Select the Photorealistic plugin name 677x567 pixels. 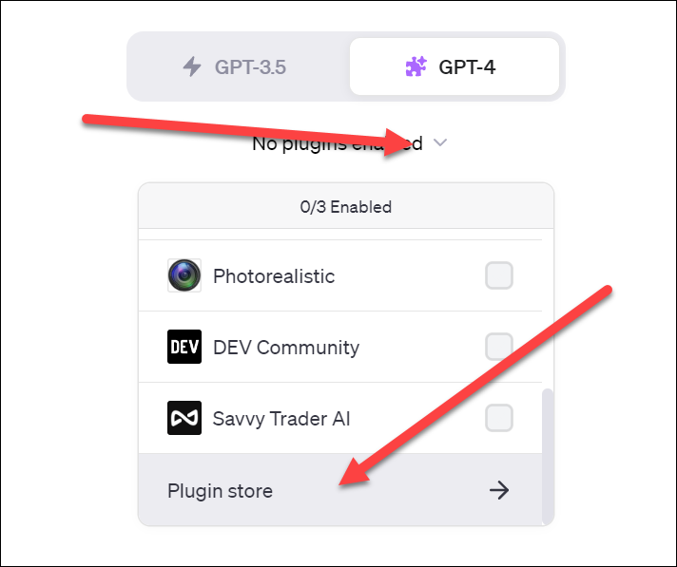tap(274, 276)
